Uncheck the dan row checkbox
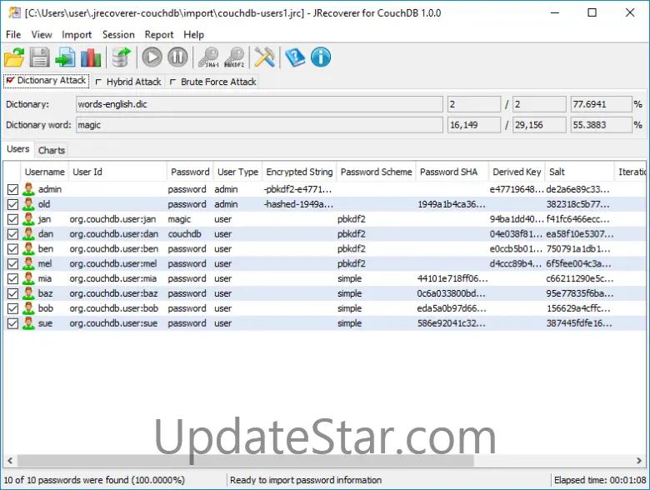Image resolution: width=650 pixels, height=490 pixels. (x=12, y=235)
